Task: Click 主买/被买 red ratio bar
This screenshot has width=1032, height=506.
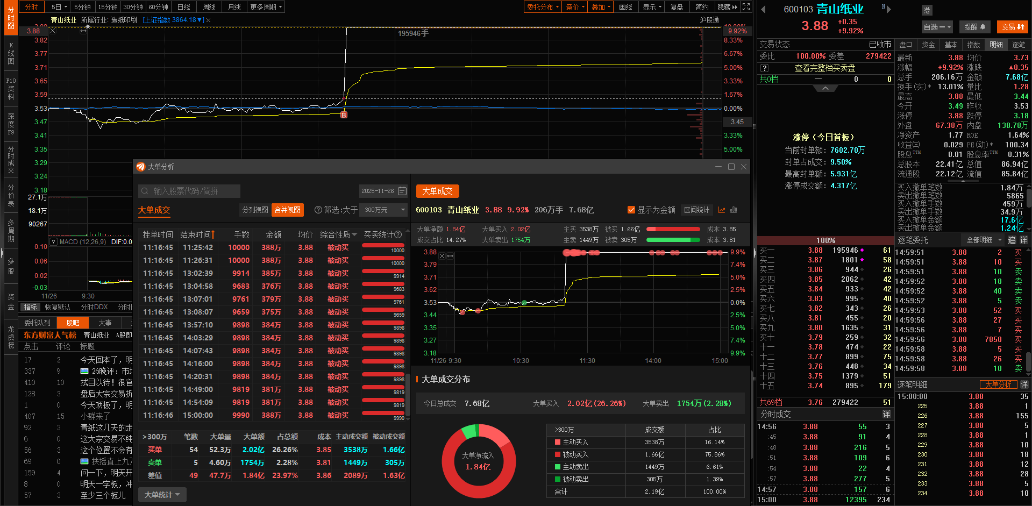Action: (x=673, y=229)
